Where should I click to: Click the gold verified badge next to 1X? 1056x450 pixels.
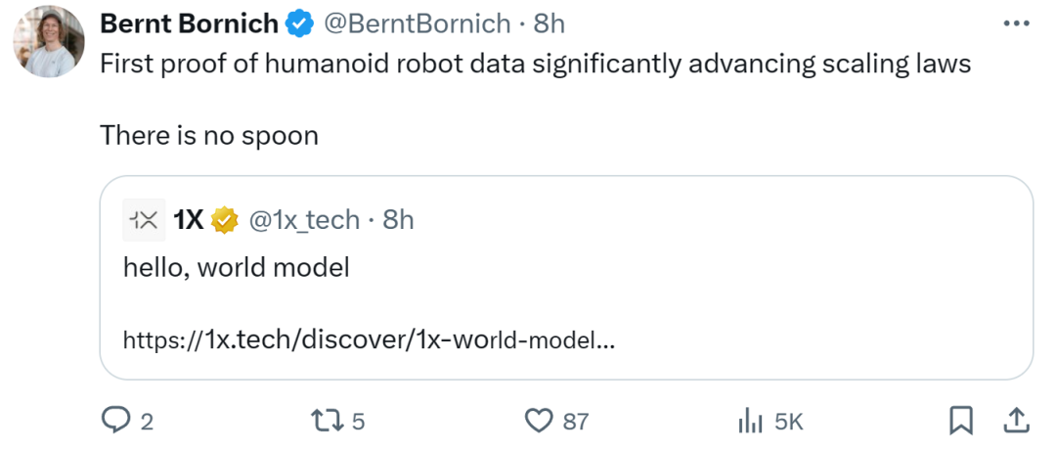pos(225,219)
